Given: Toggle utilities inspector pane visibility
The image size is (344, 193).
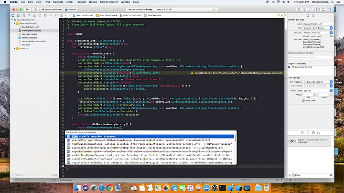Looking at the screenshot, I should (x=329, y=10).
